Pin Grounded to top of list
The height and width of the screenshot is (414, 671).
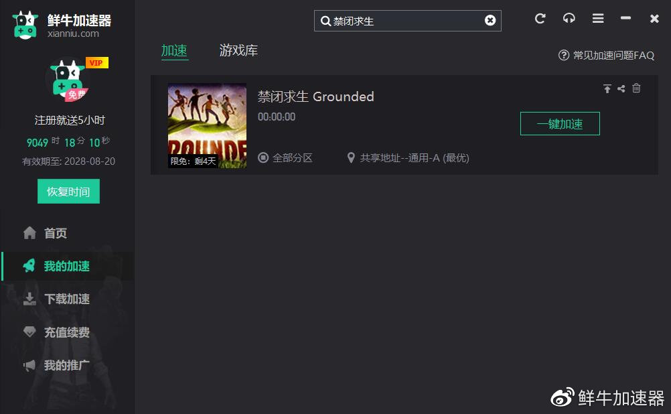pos(607,88)
